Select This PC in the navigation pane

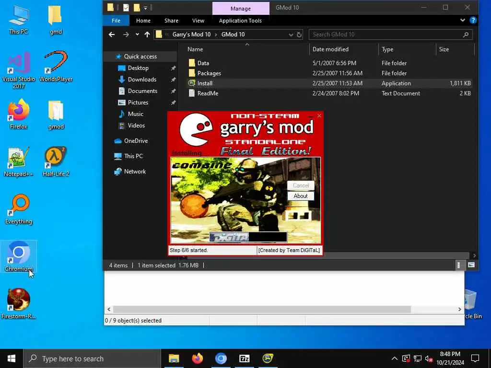point(133,156)
